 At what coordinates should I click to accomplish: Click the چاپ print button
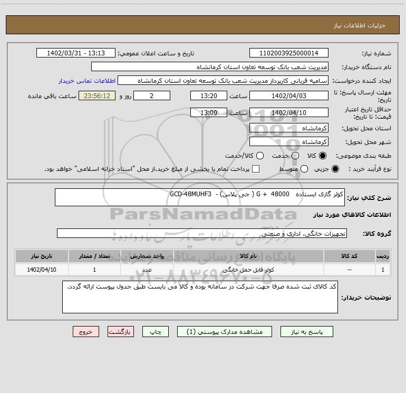click(156, 332)
